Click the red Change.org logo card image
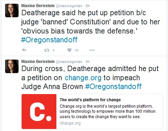This screenshot has width=168, height=131. click(x=39, y=111)
